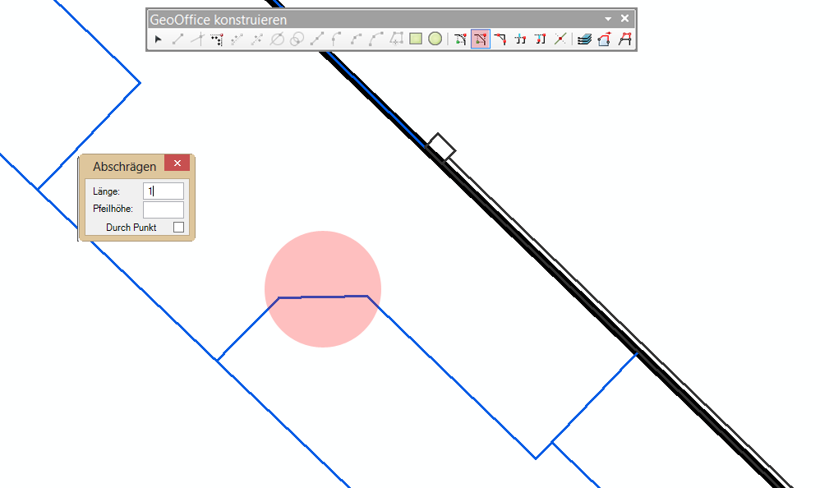Click the rightmost red-arch toolbar icon
The image size is (820, 488).
pos(624,39)
